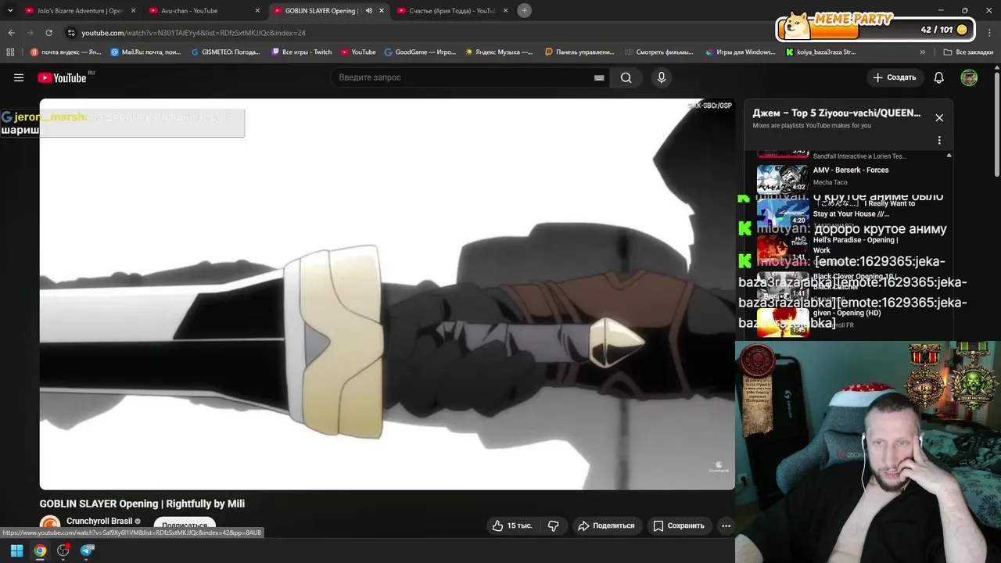Show hidden bookmarks via double chevron

coord(923,52)
